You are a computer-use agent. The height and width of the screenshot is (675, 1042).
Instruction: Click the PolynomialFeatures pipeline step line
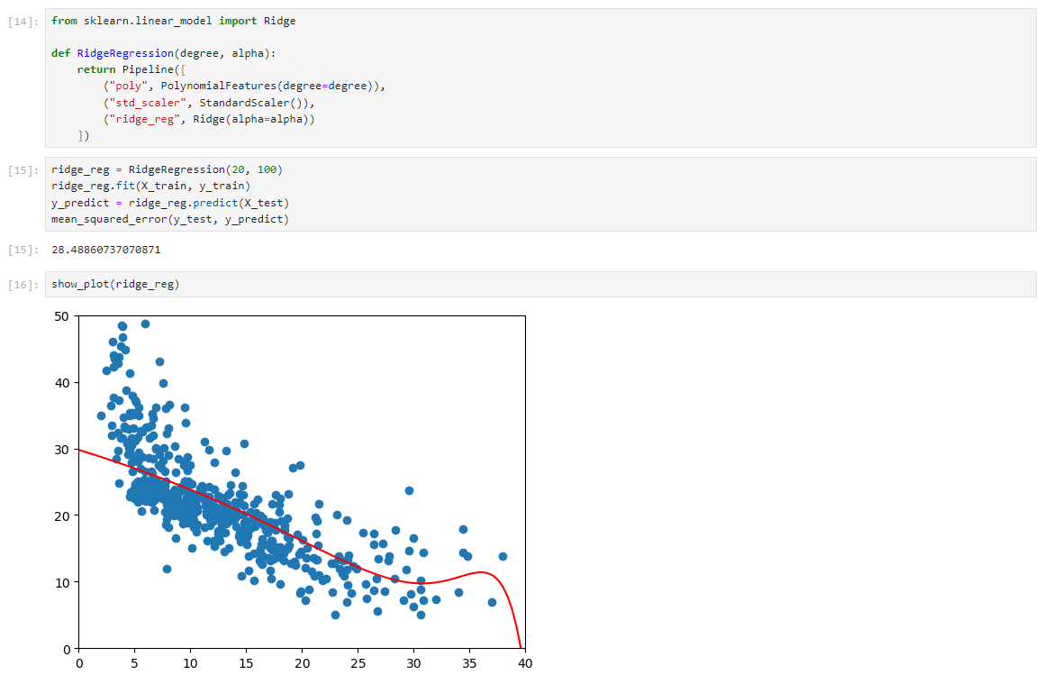(244, 86)
